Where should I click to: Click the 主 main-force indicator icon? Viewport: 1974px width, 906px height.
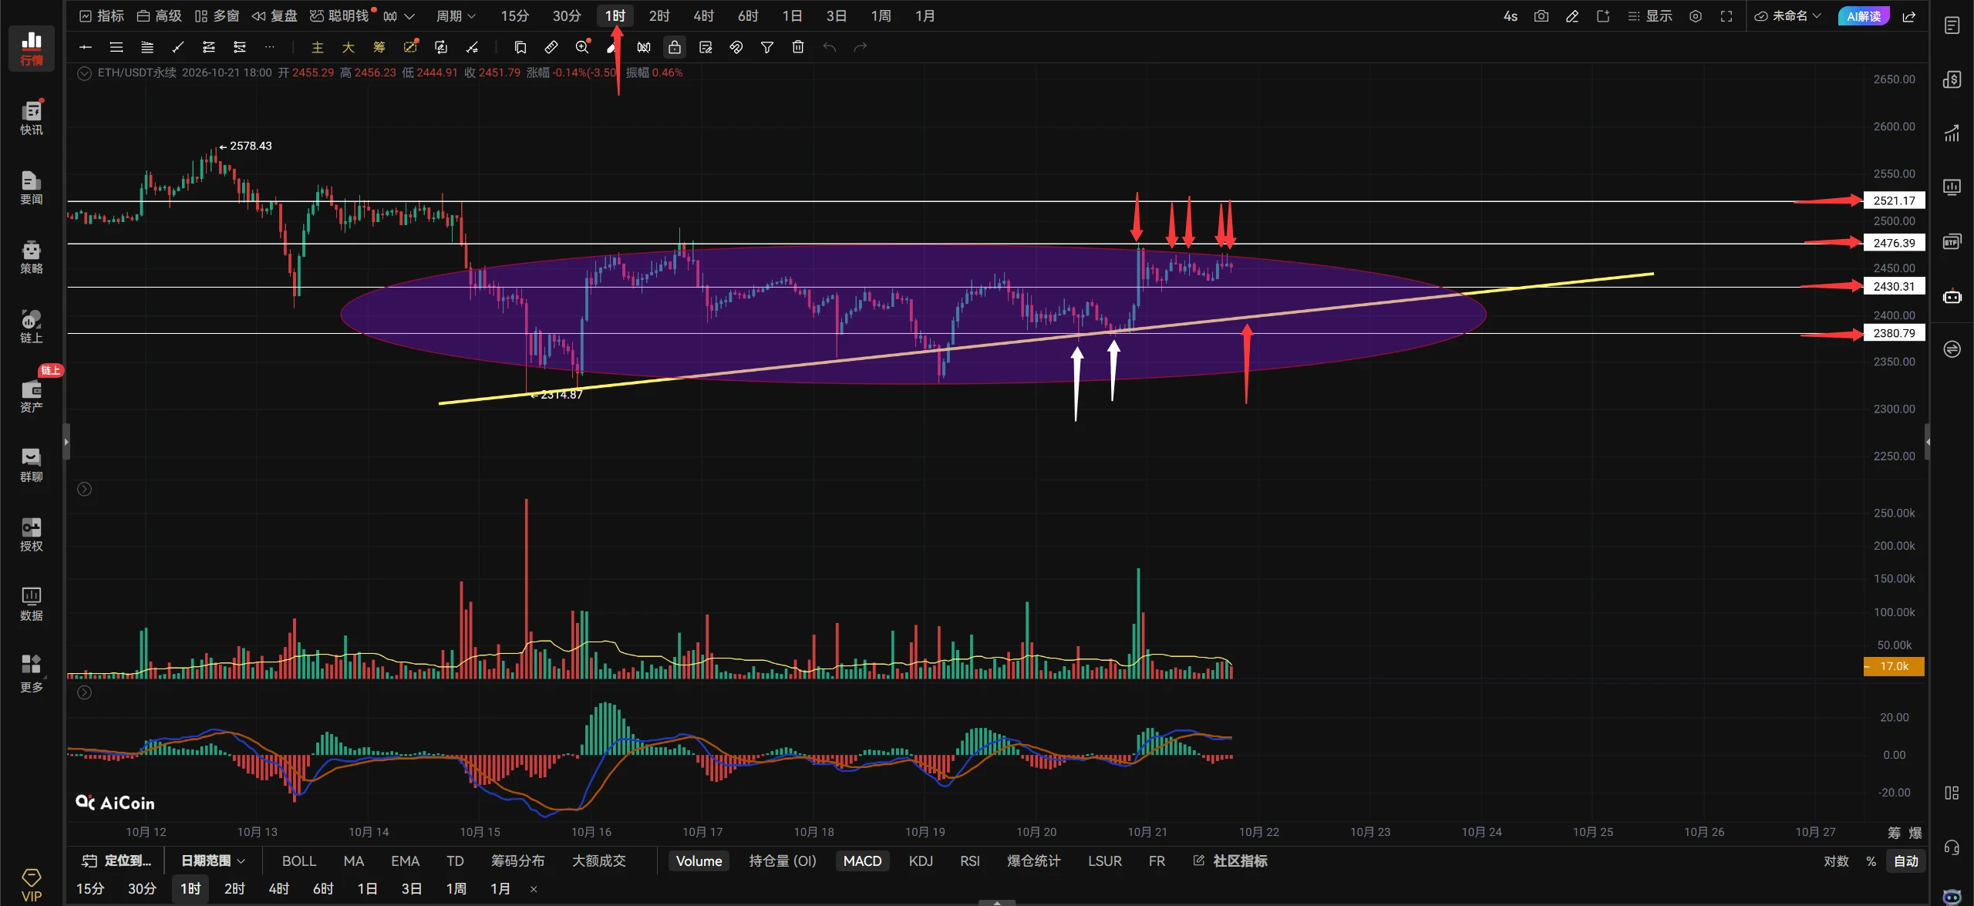(x=317, y=48)
